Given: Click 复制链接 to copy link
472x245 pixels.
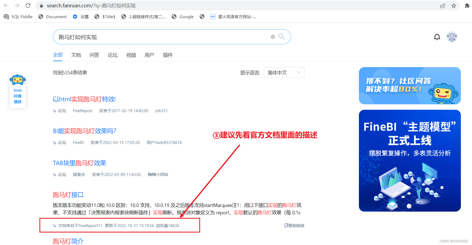Looking at the screenshot, I should 296,225.
